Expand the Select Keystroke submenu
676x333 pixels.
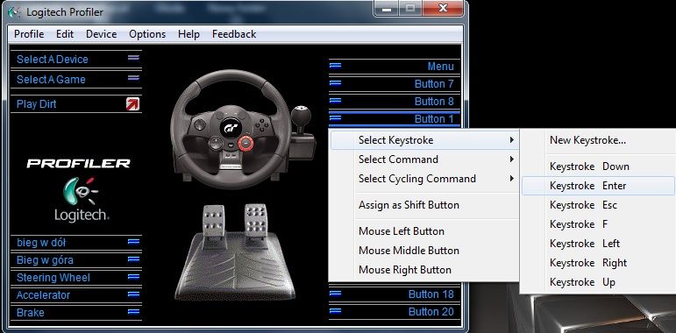click(x=424, y=140)
